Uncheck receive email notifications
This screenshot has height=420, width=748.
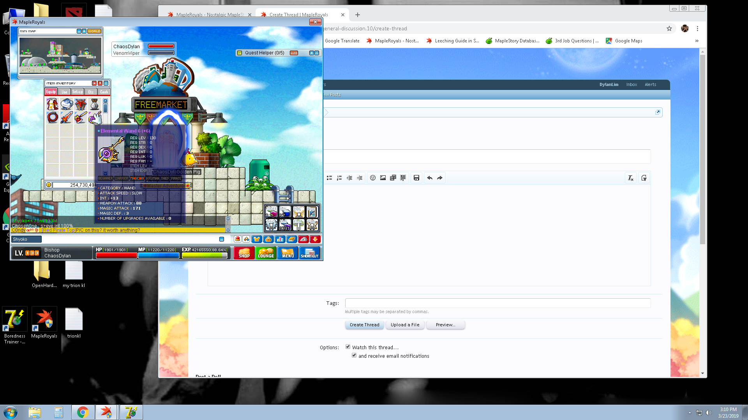[354, 355]
